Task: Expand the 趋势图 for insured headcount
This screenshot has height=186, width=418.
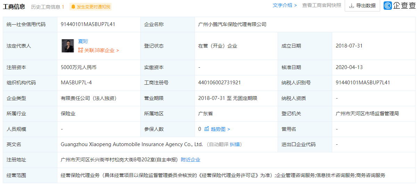Action: pyautogui.click(x=220, y=129)
